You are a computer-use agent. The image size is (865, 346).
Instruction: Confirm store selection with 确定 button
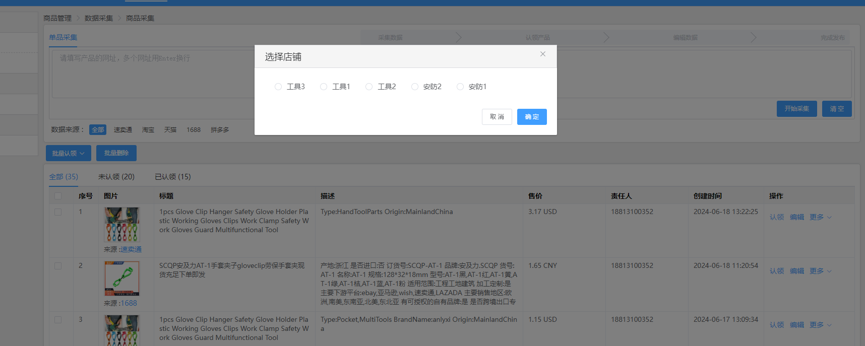532,117
